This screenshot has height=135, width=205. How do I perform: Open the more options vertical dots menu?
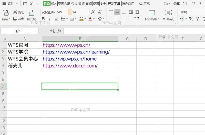[x=200, y=4]
